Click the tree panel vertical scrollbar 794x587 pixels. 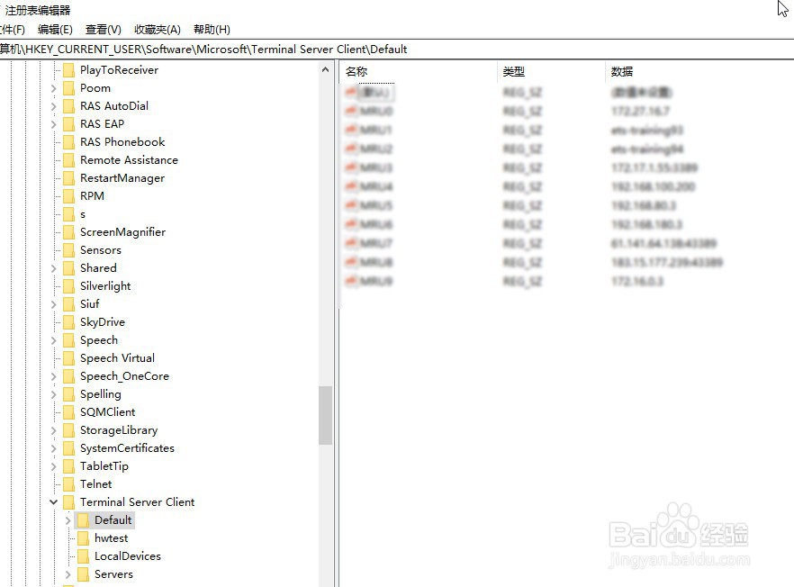pyautogui.click(x=325, y=414)
